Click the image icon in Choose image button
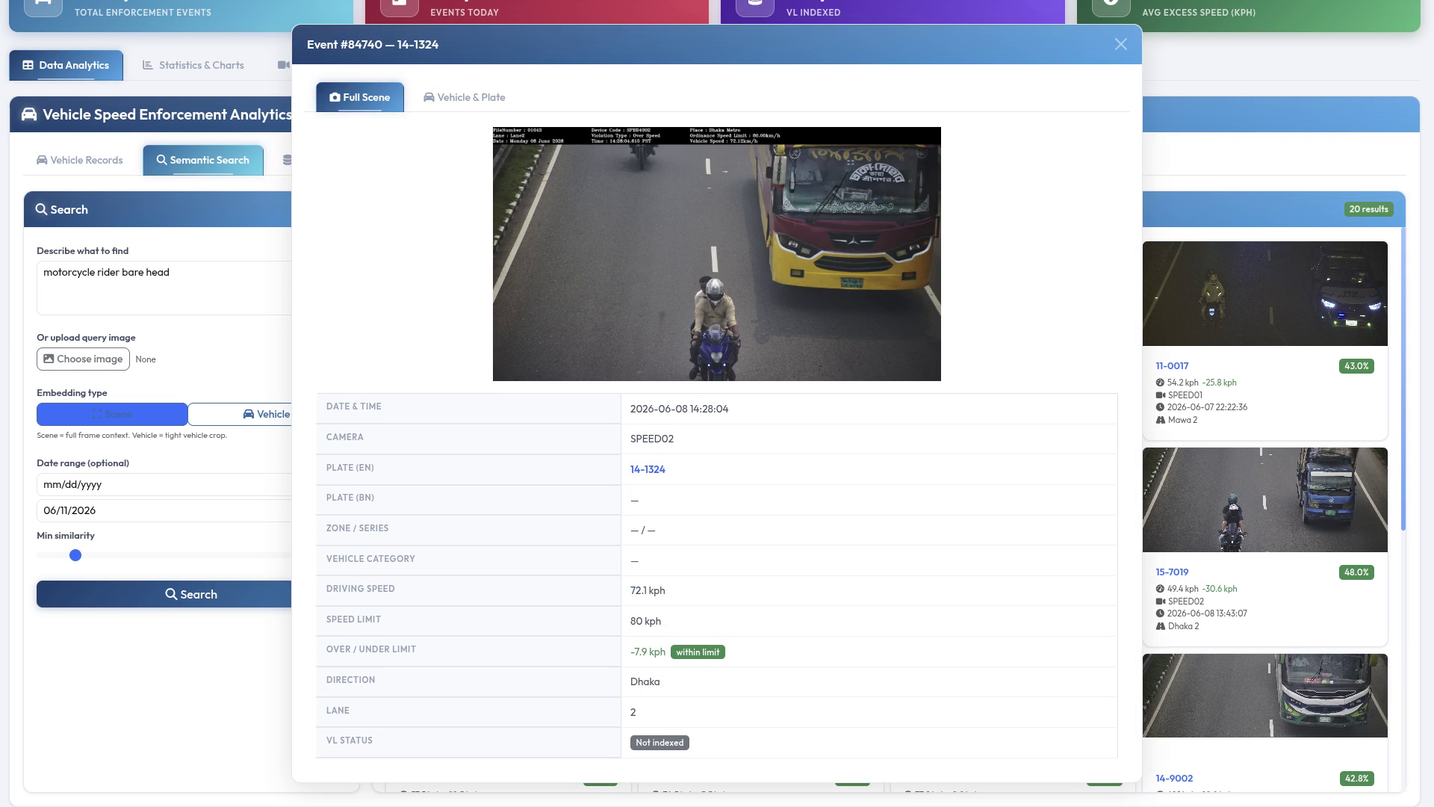1434x807 pixels. 49,359
